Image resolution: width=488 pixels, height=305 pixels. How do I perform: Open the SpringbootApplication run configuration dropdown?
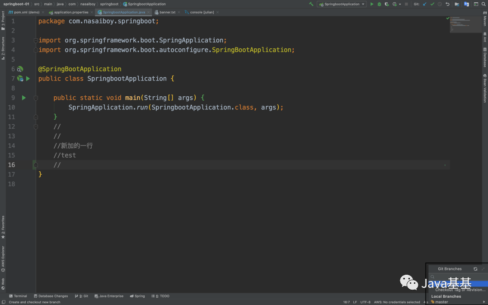(x=342, y=4)
